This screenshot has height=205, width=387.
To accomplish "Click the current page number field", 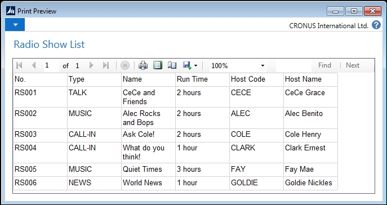I will coord(51,65).
